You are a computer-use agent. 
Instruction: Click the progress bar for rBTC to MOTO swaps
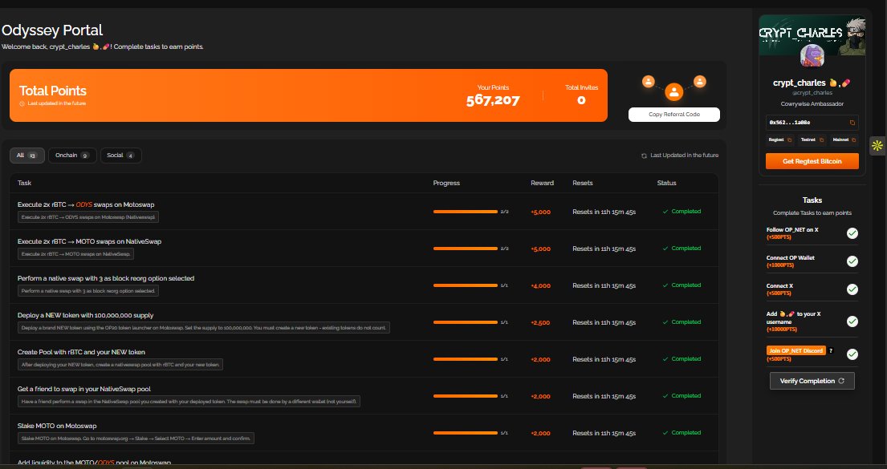(465, 249)
